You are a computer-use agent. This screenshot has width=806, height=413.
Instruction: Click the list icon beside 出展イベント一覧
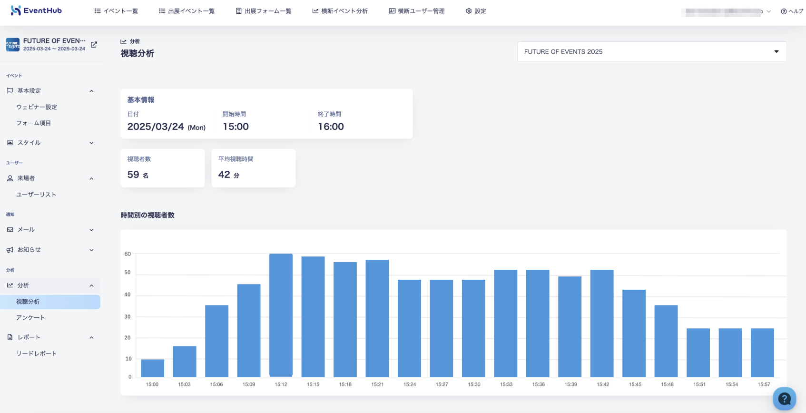[162, 11]
